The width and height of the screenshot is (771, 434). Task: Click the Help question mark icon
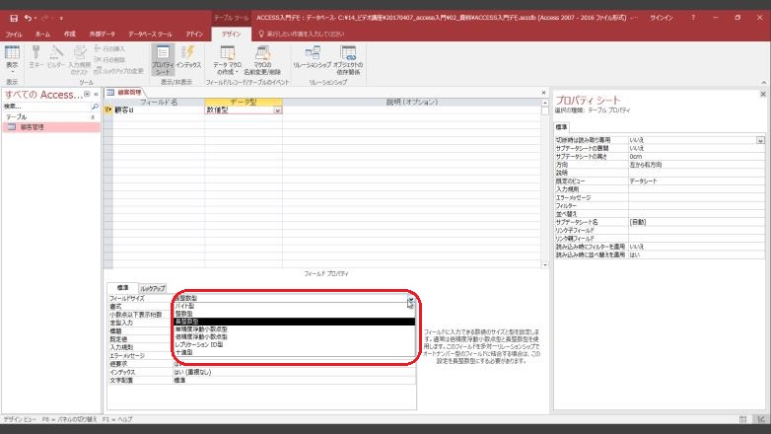[x=693, y=18]
